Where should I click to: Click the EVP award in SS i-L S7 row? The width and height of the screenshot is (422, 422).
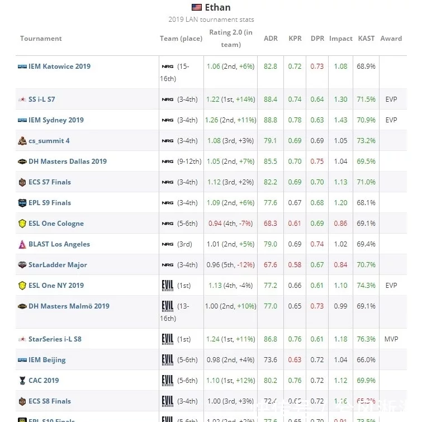(391, 99)
